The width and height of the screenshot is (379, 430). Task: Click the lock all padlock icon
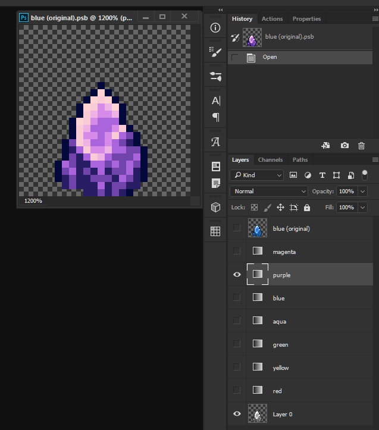(x=307, y=208)
